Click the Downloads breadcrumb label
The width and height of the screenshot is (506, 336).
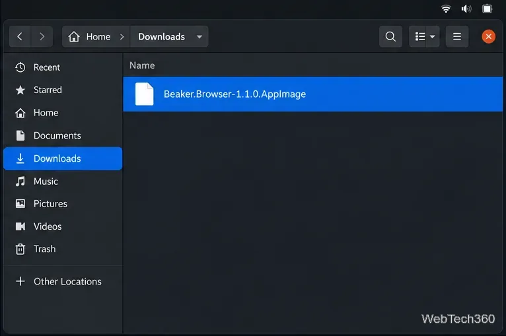[x=161, y=37]
